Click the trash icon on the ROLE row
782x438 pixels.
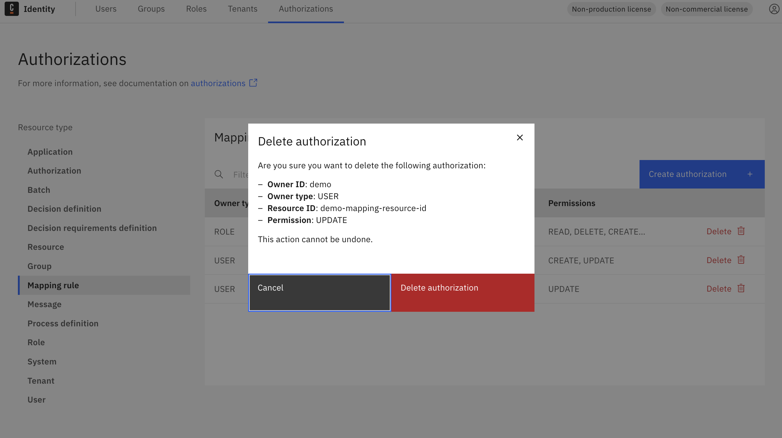pyautogui.click(x=741, y=231)
